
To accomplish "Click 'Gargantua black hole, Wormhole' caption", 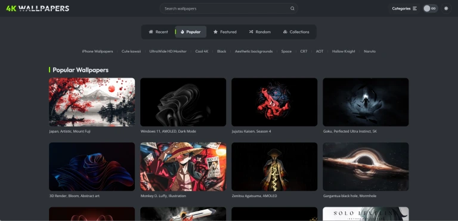I will point(349,196).
